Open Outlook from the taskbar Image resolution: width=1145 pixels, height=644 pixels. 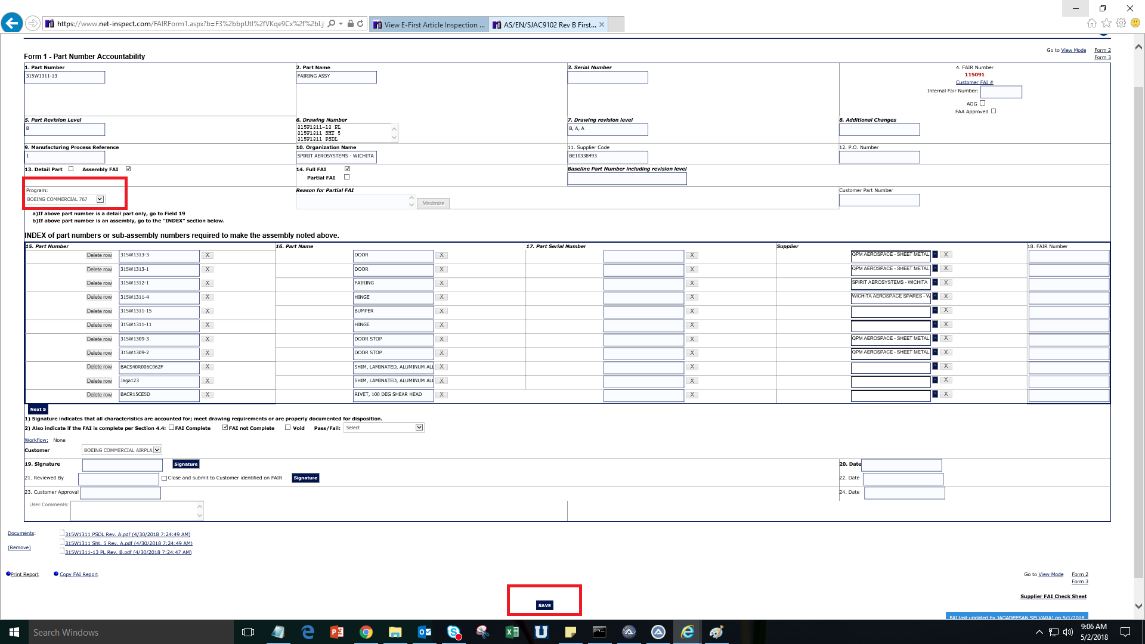coord(424,632)
